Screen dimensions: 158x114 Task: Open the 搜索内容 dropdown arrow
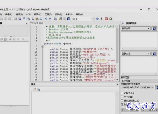148,29
